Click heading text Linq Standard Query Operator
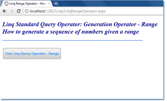Image resolution: width=167 pixels, height=101 pixels. click(42, 24)
